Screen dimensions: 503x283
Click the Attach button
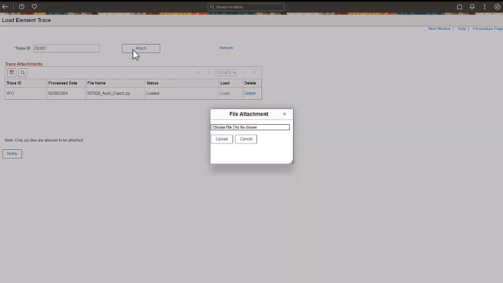pos(140,48)
